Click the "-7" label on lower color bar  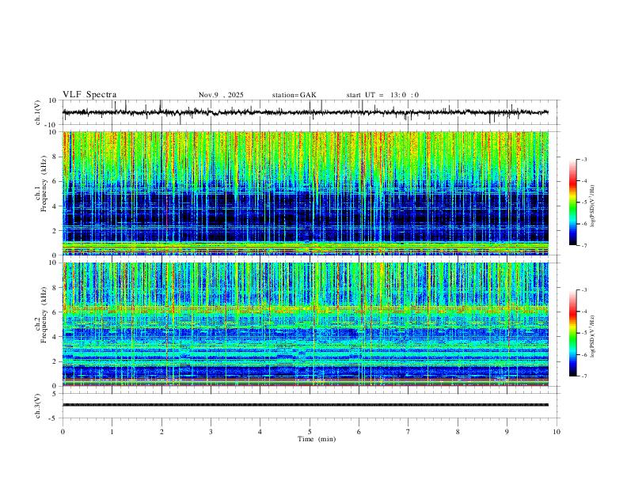(583, 376)
